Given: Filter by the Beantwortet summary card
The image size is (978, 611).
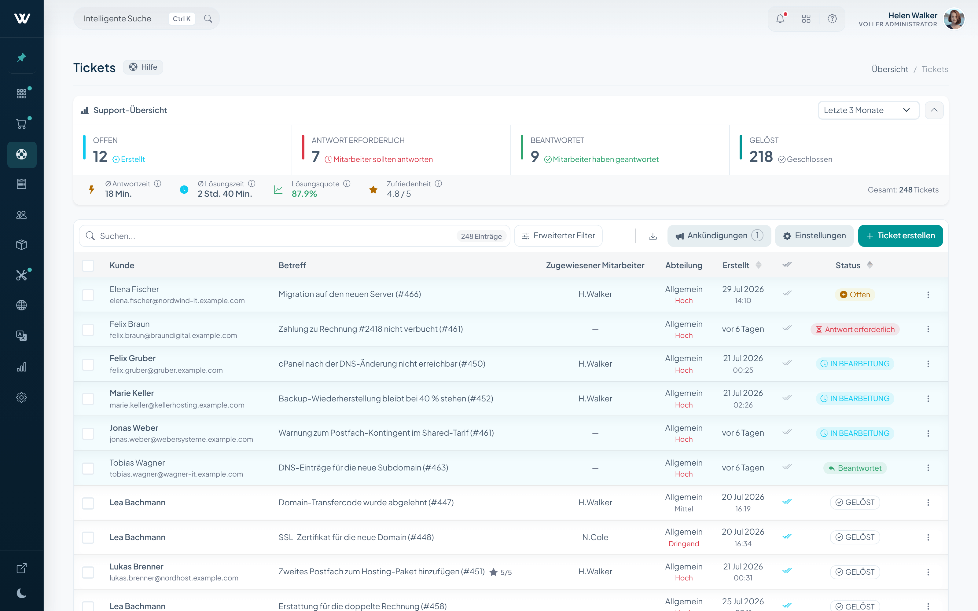Looking at the screenshot, I should [x=620, y=149].
